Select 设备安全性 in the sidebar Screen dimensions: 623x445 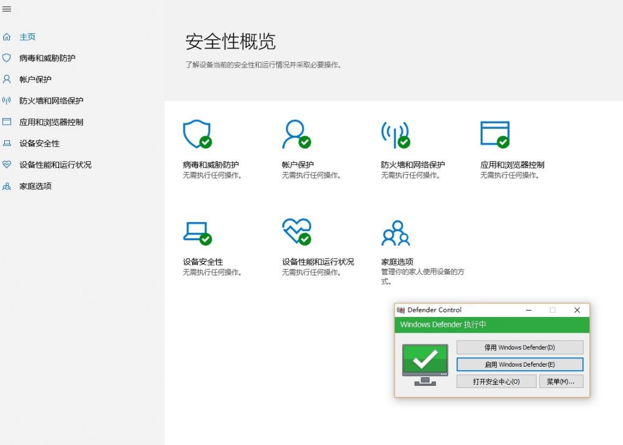pos(39,143)
